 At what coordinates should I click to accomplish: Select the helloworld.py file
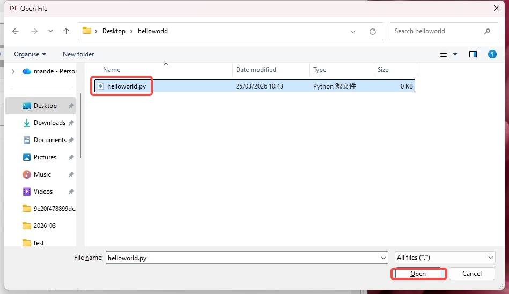pos(126,86)
